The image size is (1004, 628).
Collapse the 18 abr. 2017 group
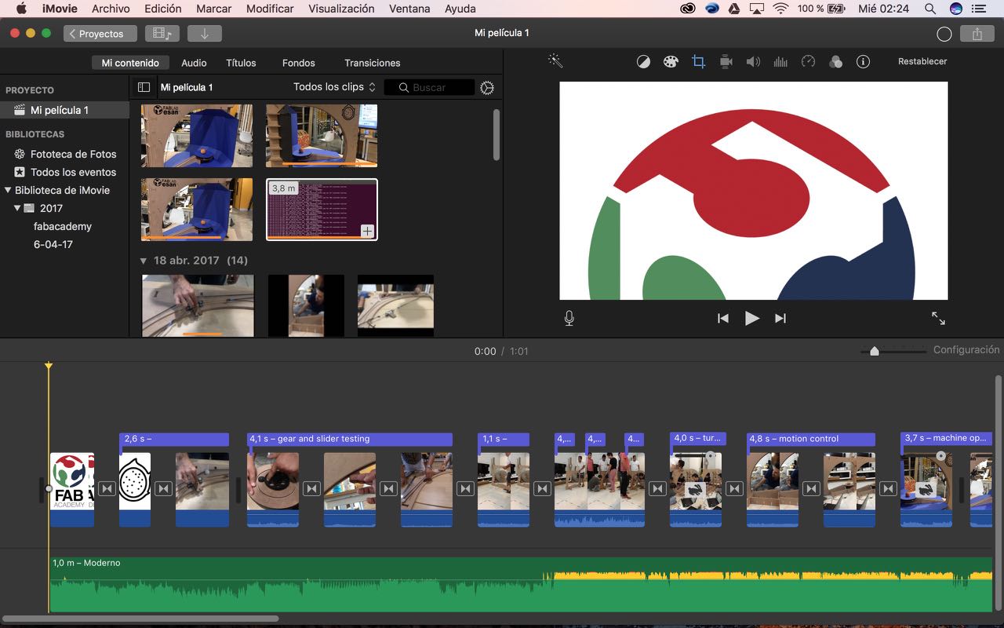click(144, 261)
